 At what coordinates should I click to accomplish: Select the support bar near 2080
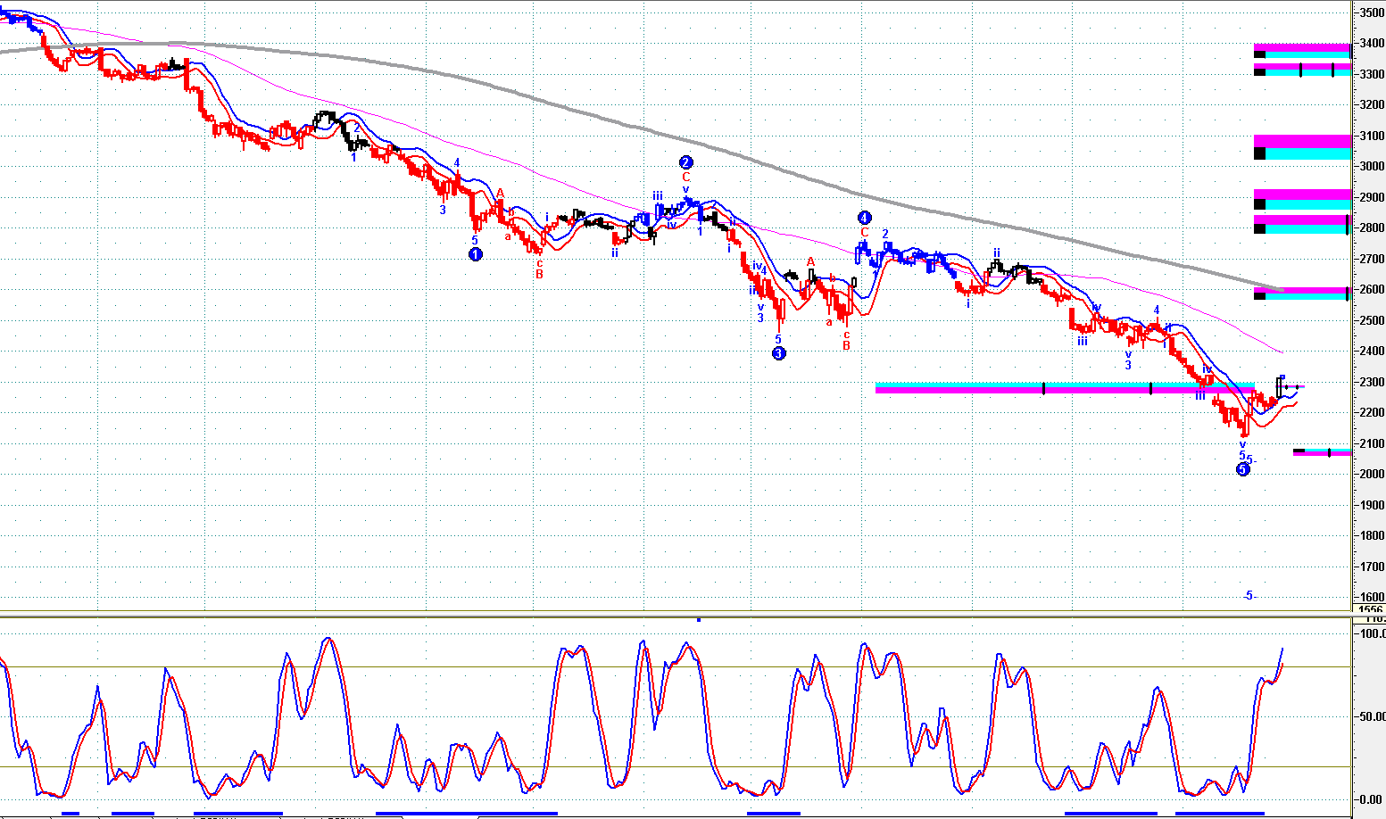coord(1322,452)
